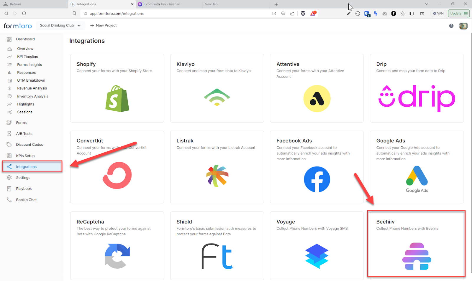The height and width of the screenshot is (281, 472).
Task: Go back with the browser back arrow
Action: [6, 13]
